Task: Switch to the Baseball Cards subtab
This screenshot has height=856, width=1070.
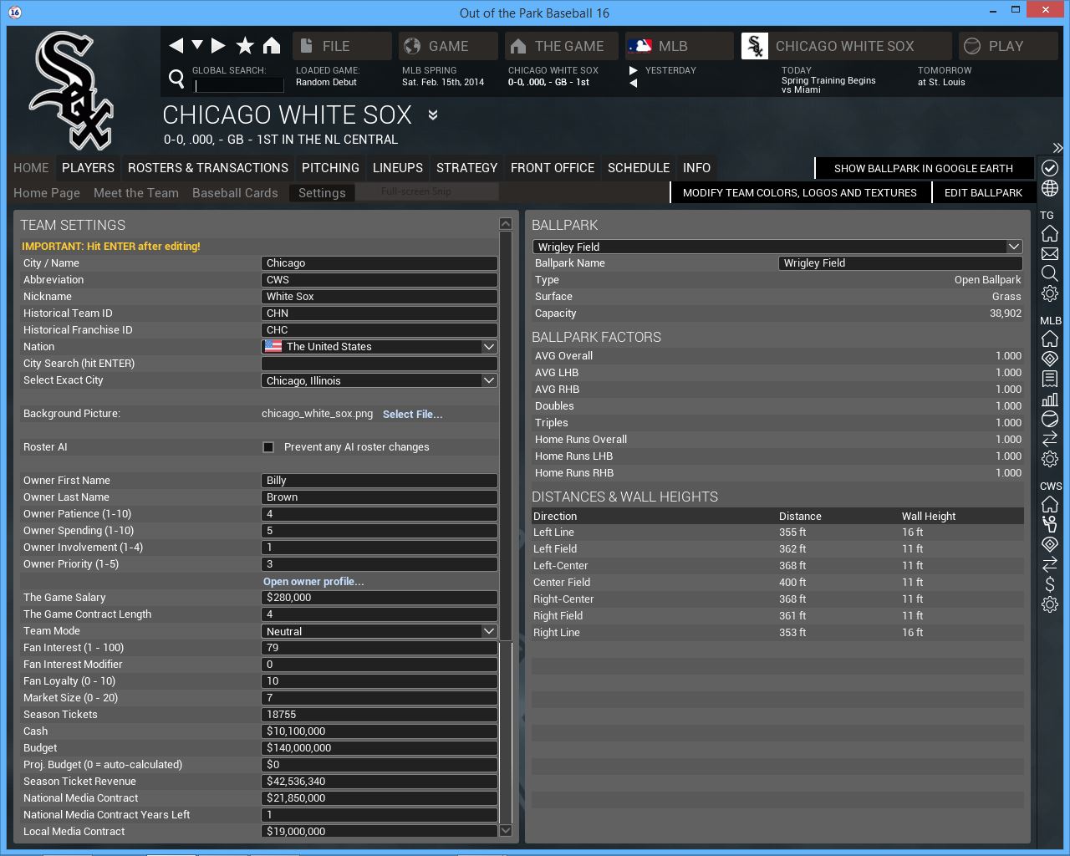Action: [235, 193]
